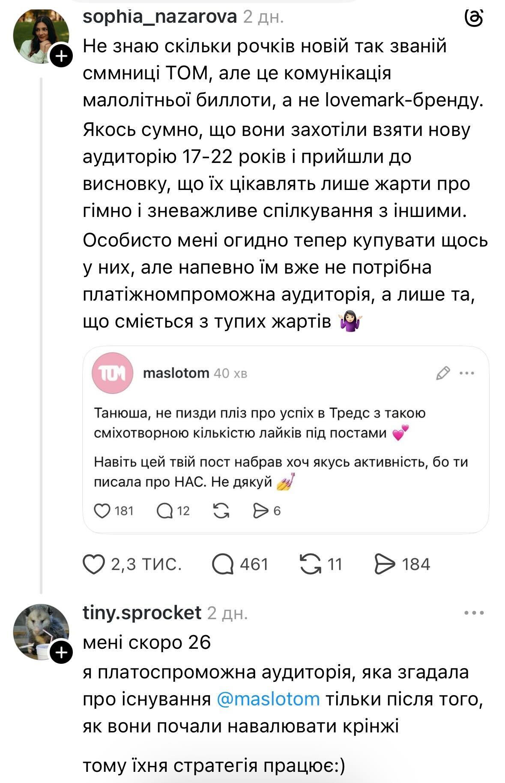Open comments on sophia_nazarova's post

pyautogui.click(x=223, y=564)
